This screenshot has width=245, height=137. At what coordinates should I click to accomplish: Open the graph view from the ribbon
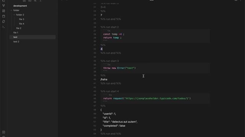pos(3,6)
